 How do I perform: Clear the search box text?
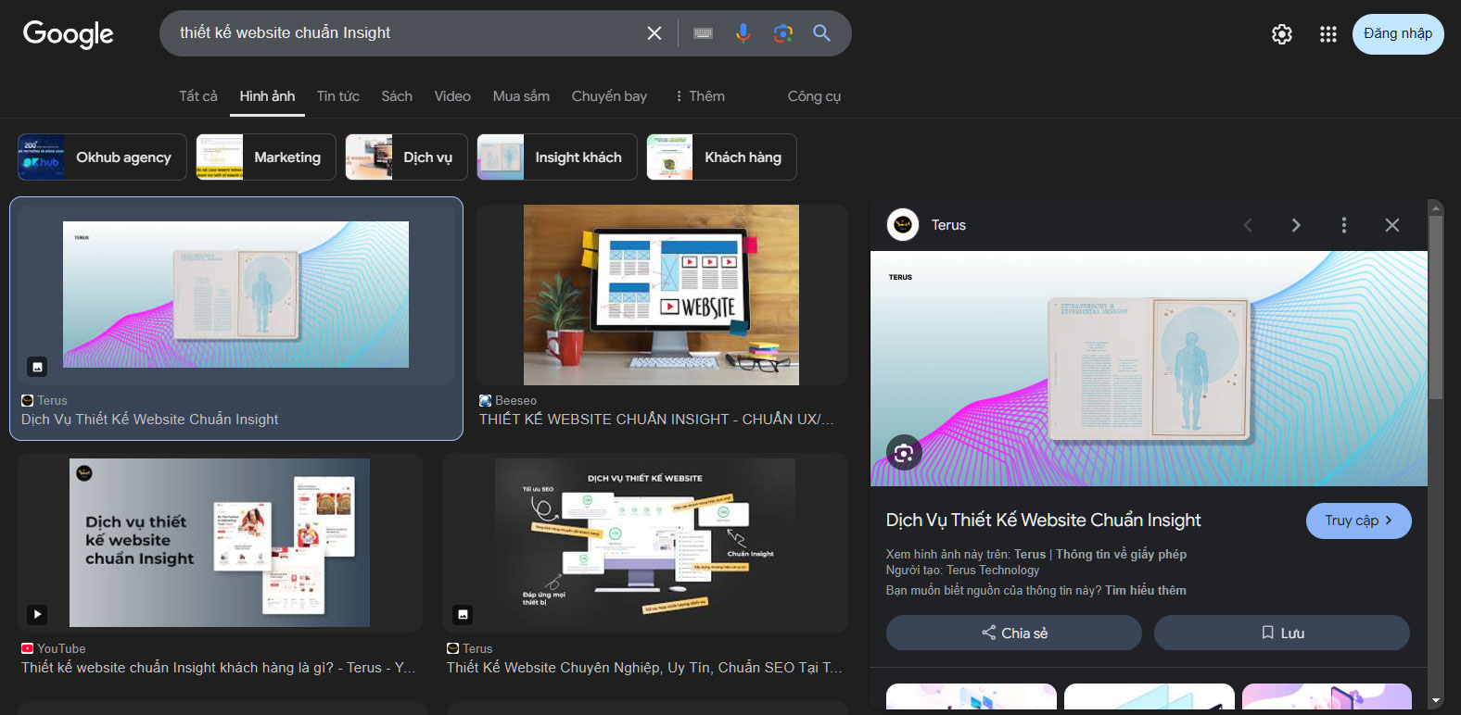pyautogui.click(x=654, y=33)
